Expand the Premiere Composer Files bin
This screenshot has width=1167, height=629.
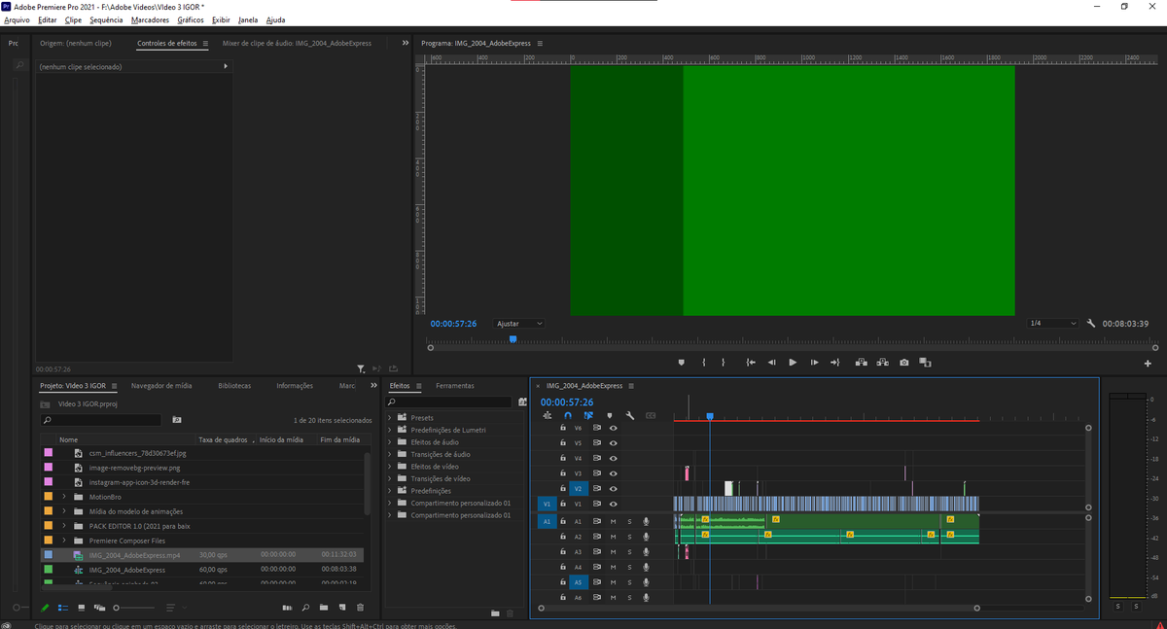click(64, 540)
